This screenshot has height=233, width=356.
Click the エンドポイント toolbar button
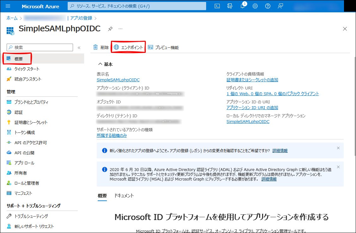[x=128, y=47]
